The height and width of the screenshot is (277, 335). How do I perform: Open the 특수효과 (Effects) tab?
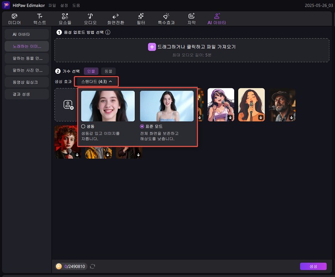pyautogui.click(x=166, y=19)
